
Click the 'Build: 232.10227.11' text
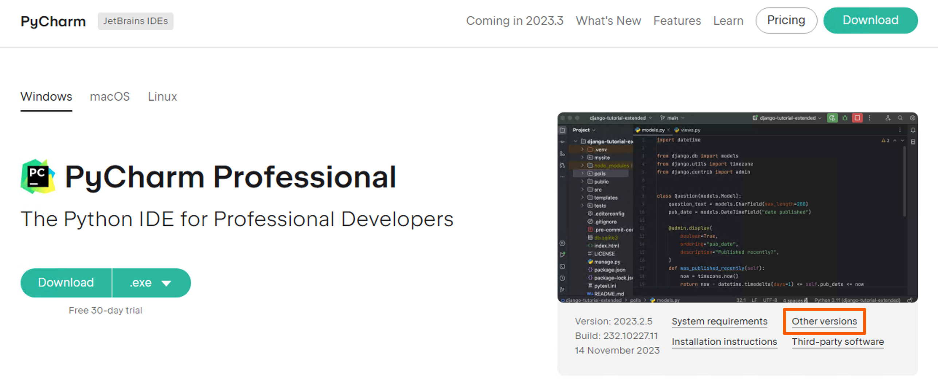click(x=616, y=336)
